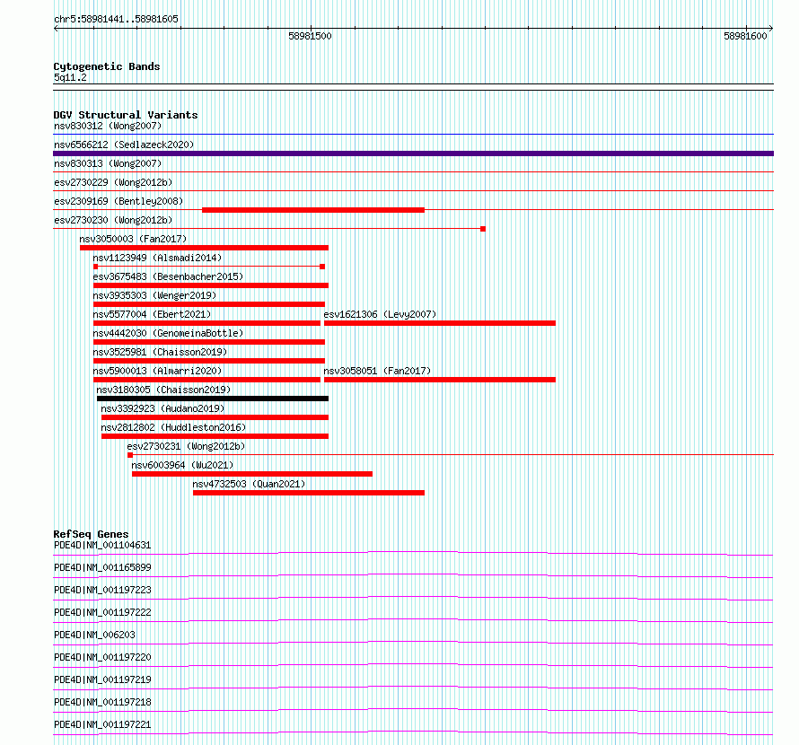Open gene transcript PDE4D|NM_001197218
Image resolution: width=799 pixels, height=745 pixels.
(102, 702)
